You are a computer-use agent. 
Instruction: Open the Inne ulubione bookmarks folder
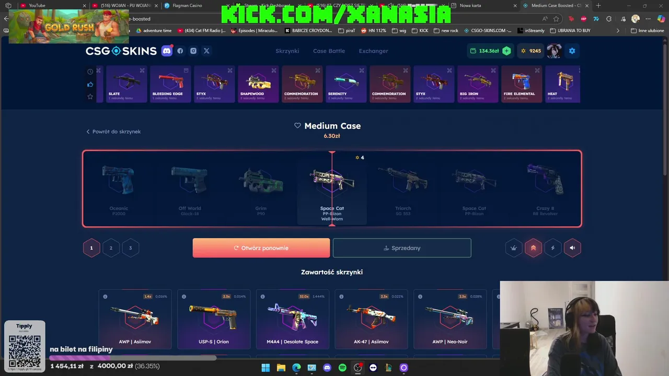647,30
